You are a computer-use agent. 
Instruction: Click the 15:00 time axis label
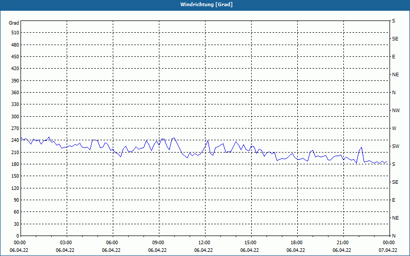tap(250, 243)
